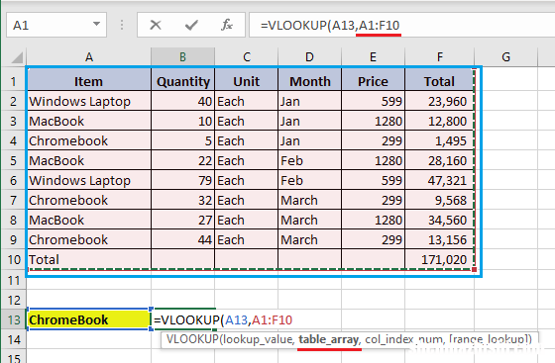Expand the Name Box dropdown arrow
The height and width of the screenshot is (363, 555).
[x=96, y=24]
